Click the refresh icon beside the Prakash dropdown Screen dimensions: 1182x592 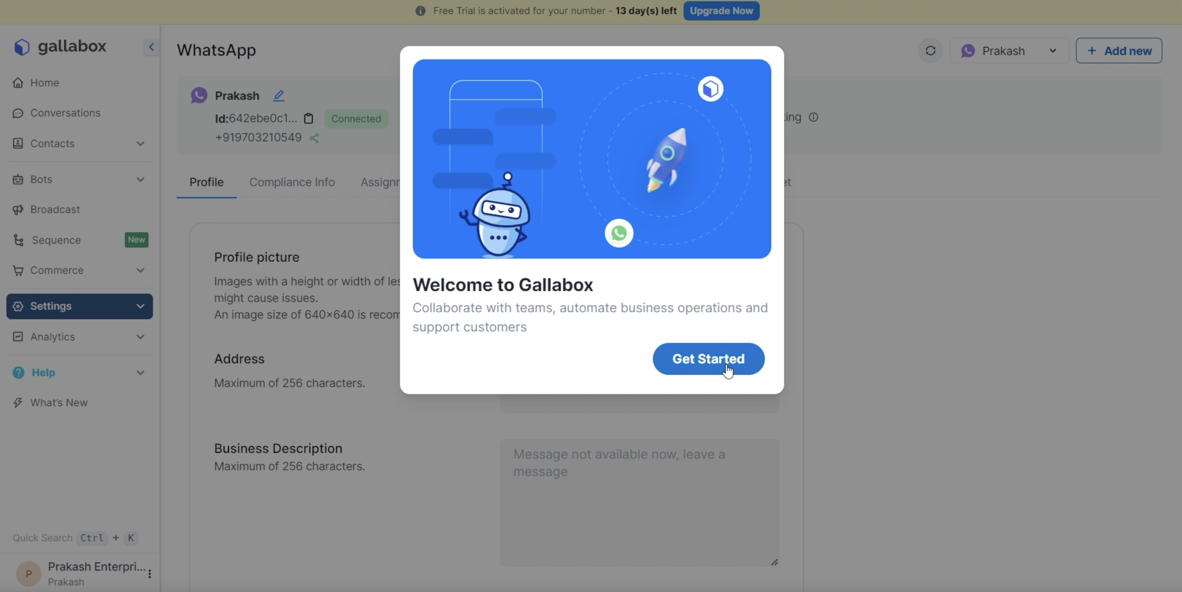coord(930,51)
